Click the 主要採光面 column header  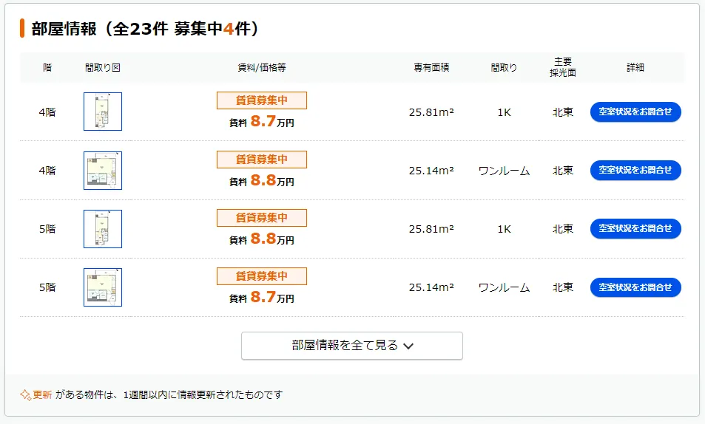coord(563,67)
